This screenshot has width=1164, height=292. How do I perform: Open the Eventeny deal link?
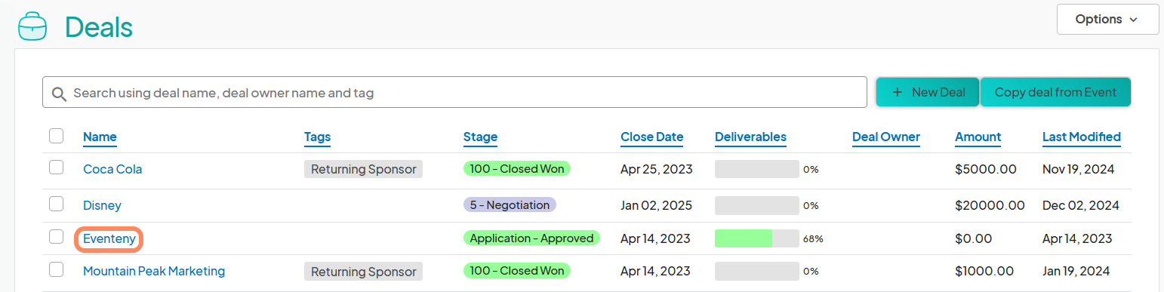point(109,239)
